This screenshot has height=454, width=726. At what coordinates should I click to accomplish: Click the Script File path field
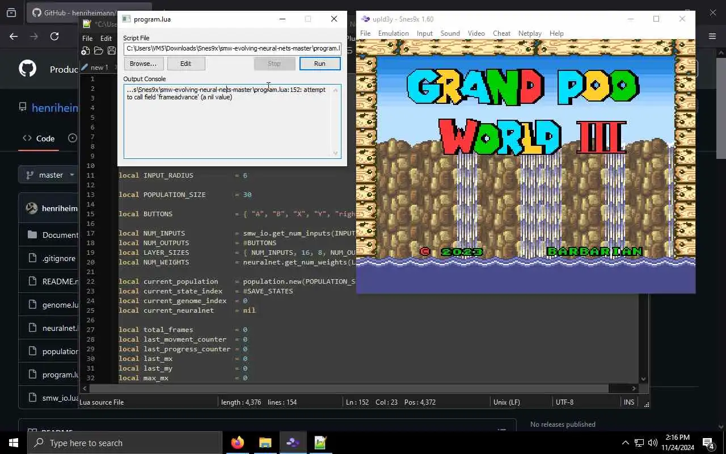232,48
